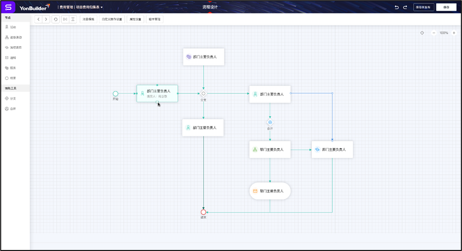
Task: Open the 项目费用归集表 dropdown arrow
Action: point(102,7)
